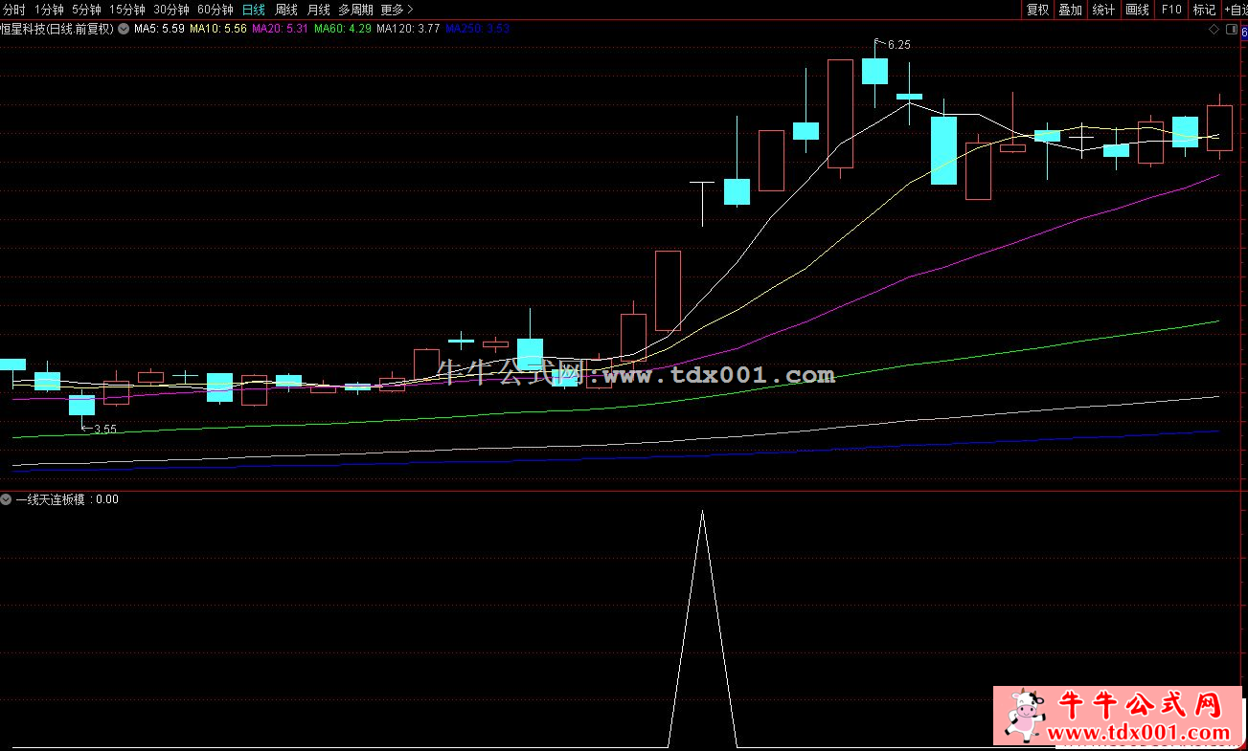Click the 标记 mark button
The image size is (1248, 751).
tap(1204, 10)
